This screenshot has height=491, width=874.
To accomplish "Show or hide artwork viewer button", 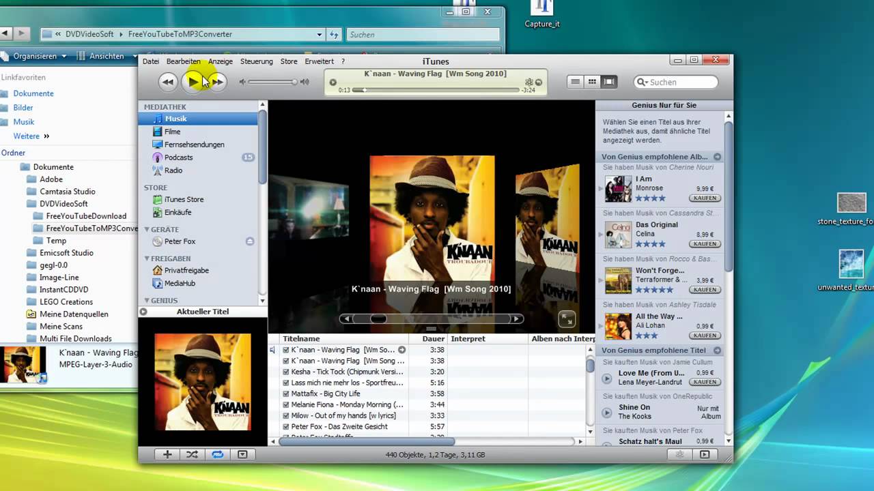I will click(242, 454).
